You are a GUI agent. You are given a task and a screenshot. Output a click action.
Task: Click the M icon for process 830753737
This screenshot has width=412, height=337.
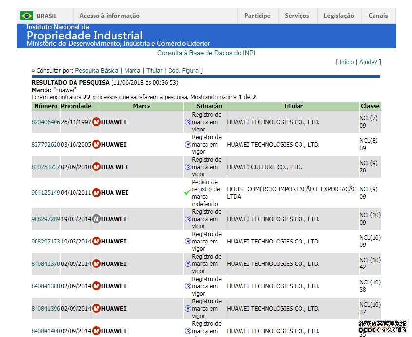96,167
